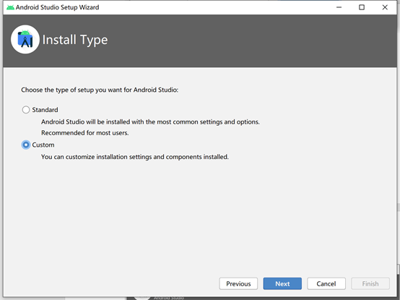Minimize the Setup Wizard window

[x=339, y=7]
